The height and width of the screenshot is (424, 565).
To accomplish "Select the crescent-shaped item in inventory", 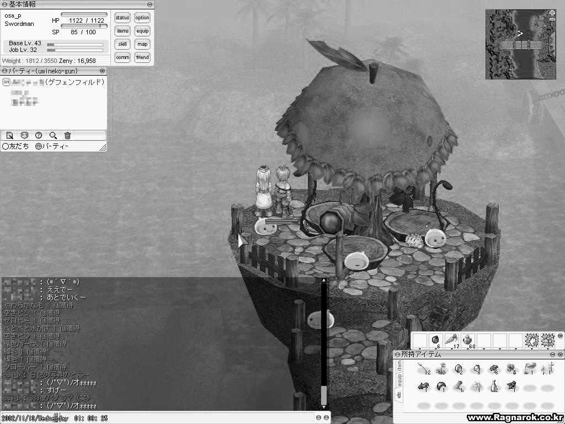I will [x=441, y=387].
